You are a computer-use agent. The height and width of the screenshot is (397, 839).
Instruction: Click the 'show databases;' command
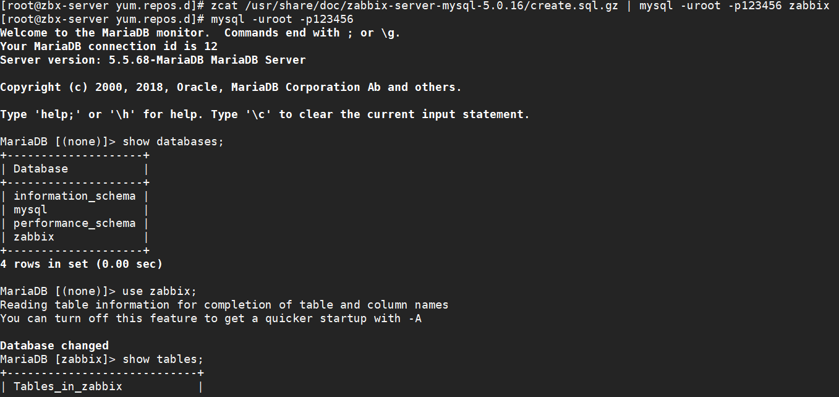pyautogui.click(x=173, y=142)
